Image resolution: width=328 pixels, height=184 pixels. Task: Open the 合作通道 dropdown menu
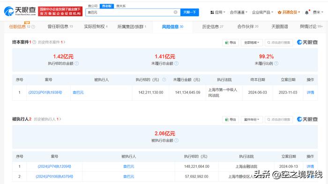pos(239,12)
